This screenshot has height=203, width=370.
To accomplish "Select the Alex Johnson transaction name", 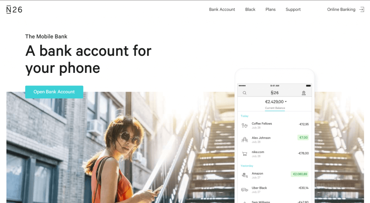I will coord(261,138).
